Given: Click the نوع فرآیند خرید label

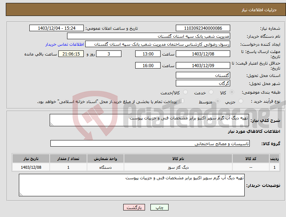Looking at the screenshot, I should [266, 101].
